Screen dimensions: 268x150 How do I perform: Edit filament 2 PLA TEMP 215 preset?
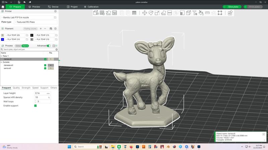56,35
